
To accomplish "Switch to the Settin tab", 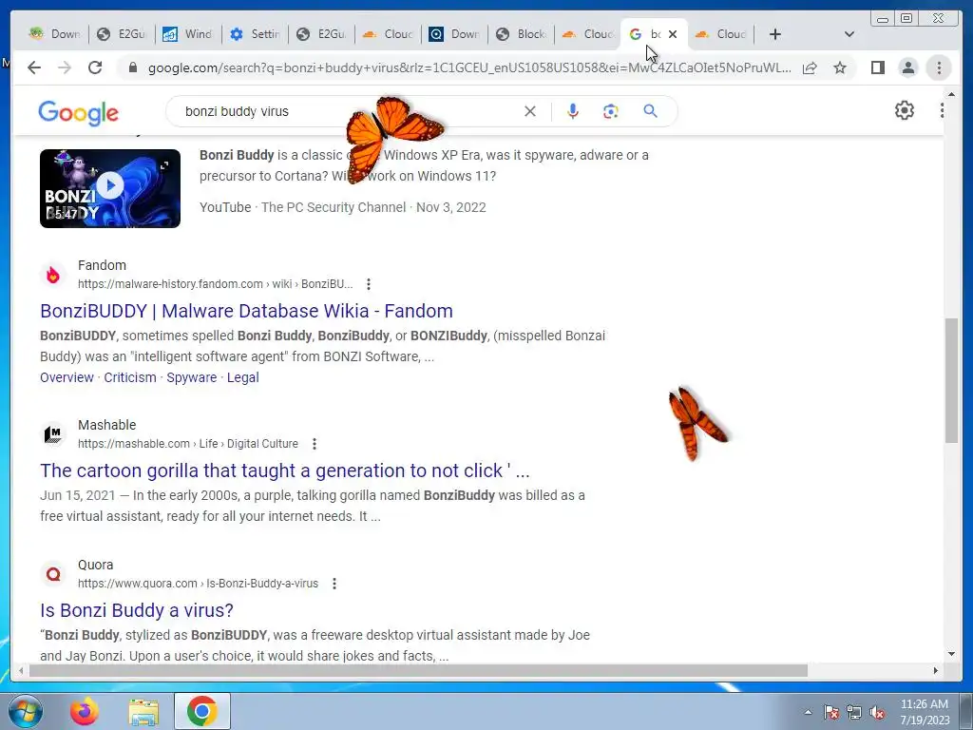I will tap(255, 34).
